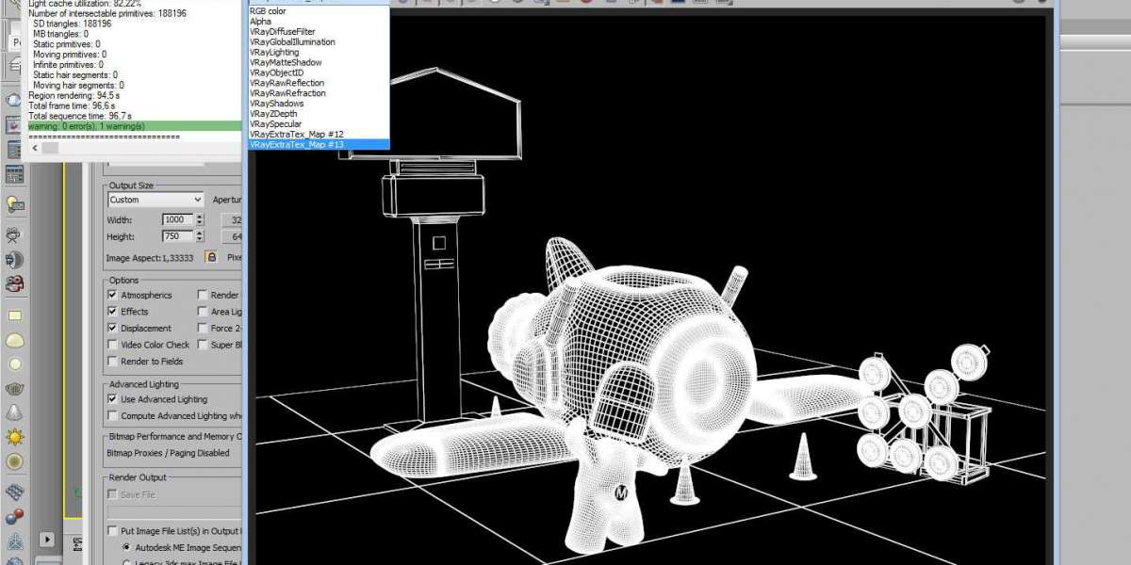
Task: Click the teapot primitive icon
Action: point(14,388)
